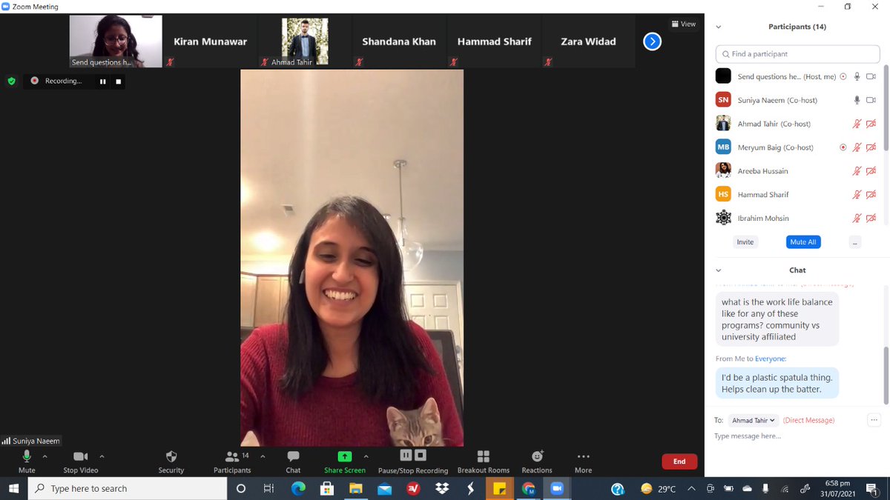
Task: Click the red End meeting button
Action: coord(679,461)
